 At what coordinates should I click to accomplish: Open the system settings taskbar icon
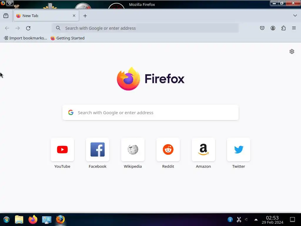[x=47, y=220]
